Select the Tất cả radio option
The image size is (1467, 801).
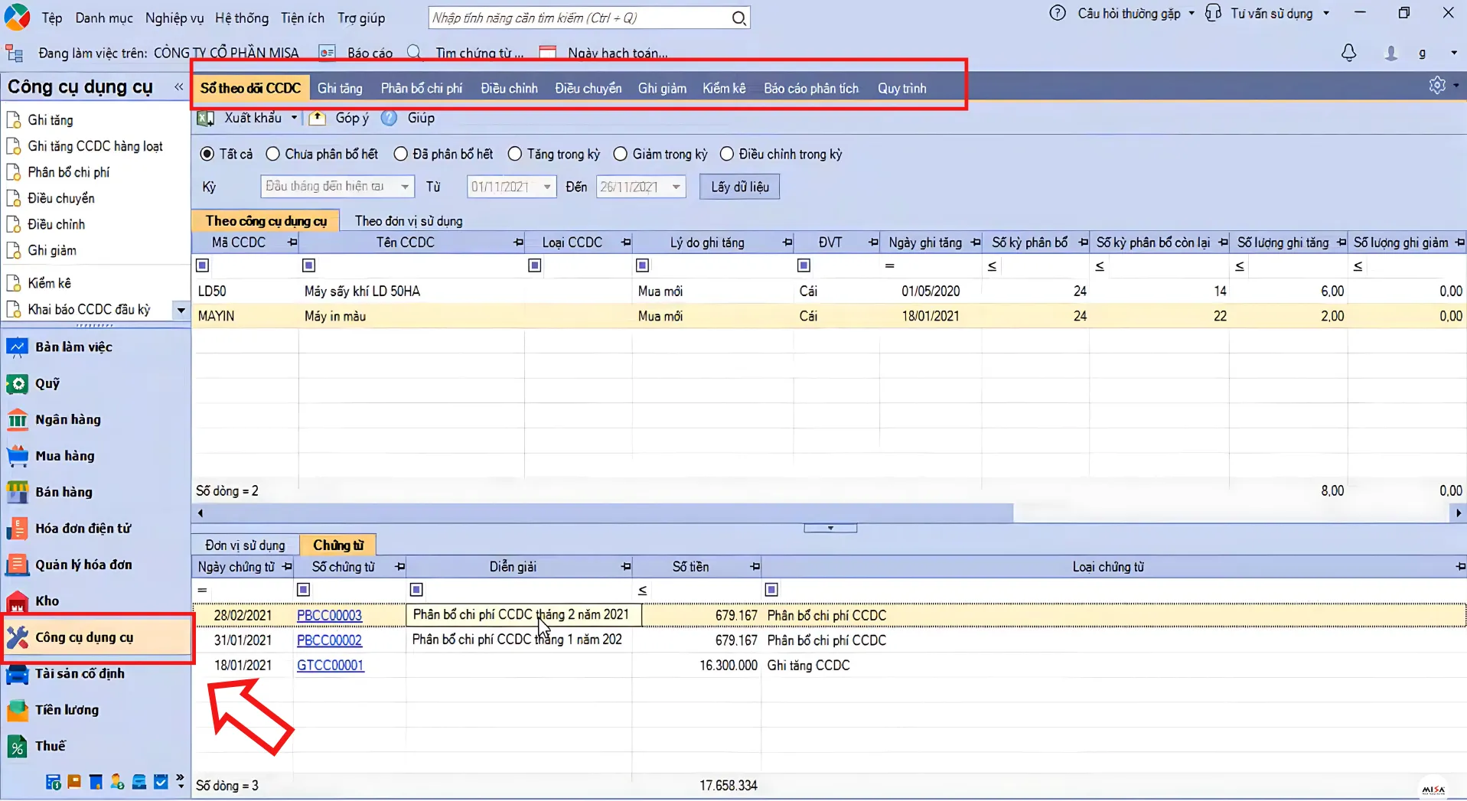pyautogui.click(x=207, y=154)
